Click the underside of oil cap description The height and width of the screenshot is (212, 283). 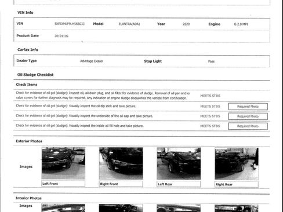85,116
